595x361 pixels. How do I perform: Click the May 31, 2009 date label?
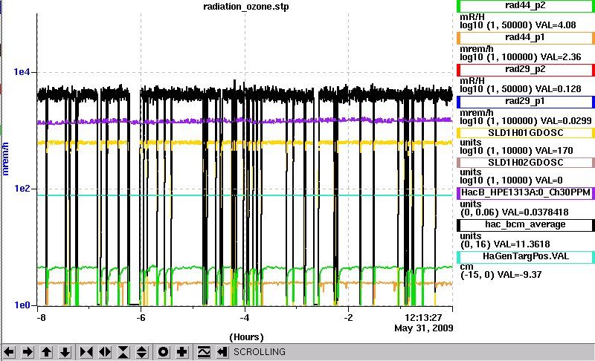tap(423, 328)
